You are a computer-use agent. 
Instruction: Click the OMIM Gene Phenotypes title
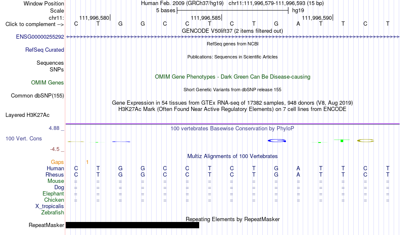tap(233, 77)
